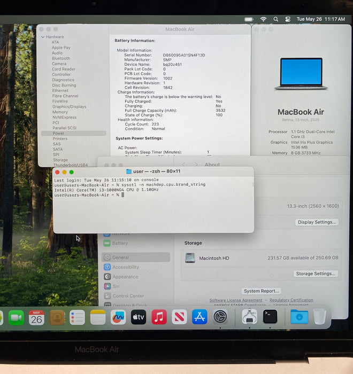This screenshot has width=353, height=374.
Task: Select Siri in Settings sidebar
Action: 136,286
